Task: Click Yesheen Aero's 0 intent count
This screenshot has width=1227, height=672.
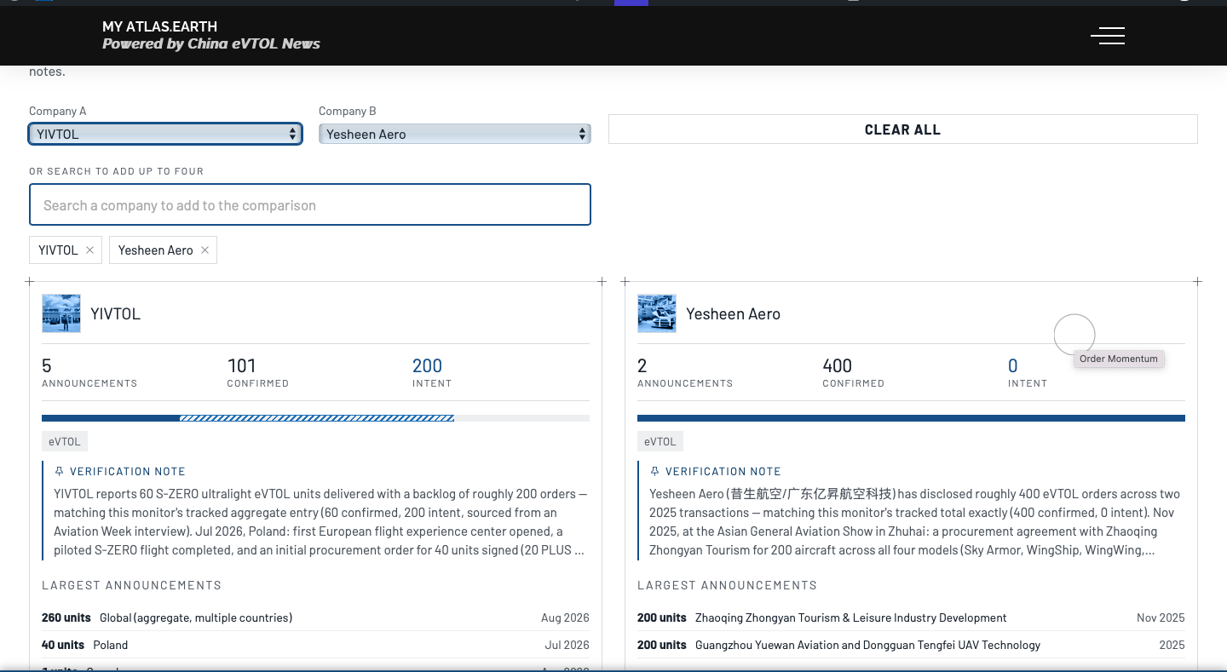Action: point(1013,366)
